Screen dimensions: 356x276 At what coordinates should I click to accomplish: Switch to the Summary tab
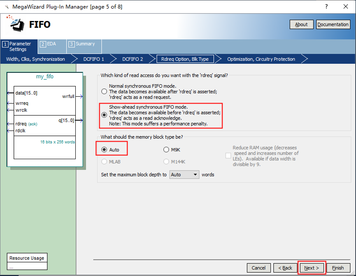click(x=81, y=44)
